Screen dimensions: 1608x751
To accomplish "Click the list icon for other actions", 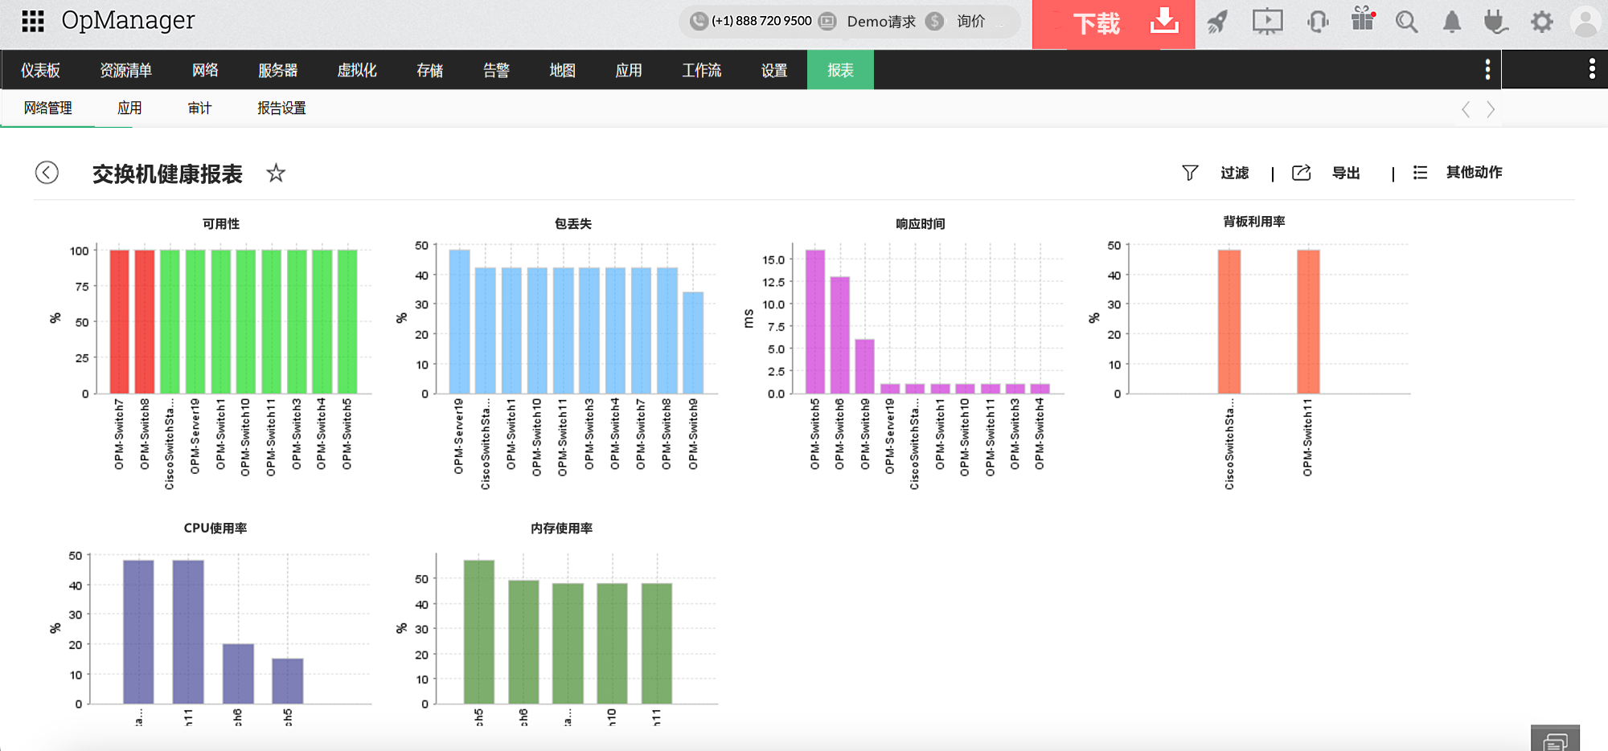I will [x=1421, y=173].
